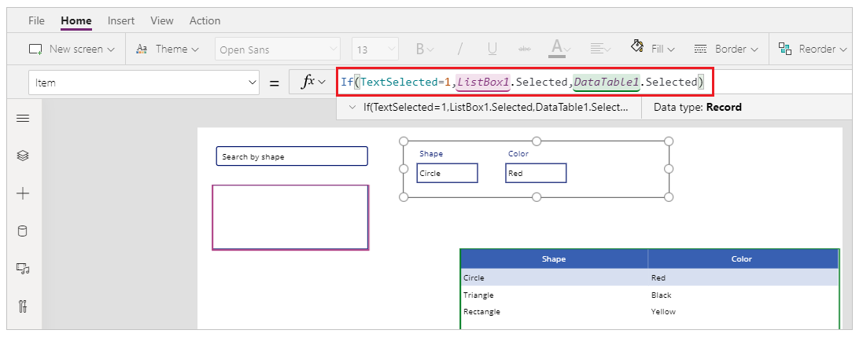Click the Circle field in the form
Screen dimensions: 863x341
(x=447, y=173)
